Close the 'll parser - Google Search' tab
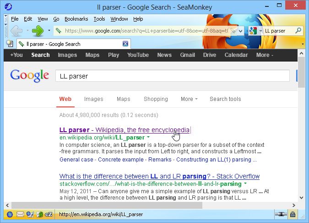 click(125, 44)
